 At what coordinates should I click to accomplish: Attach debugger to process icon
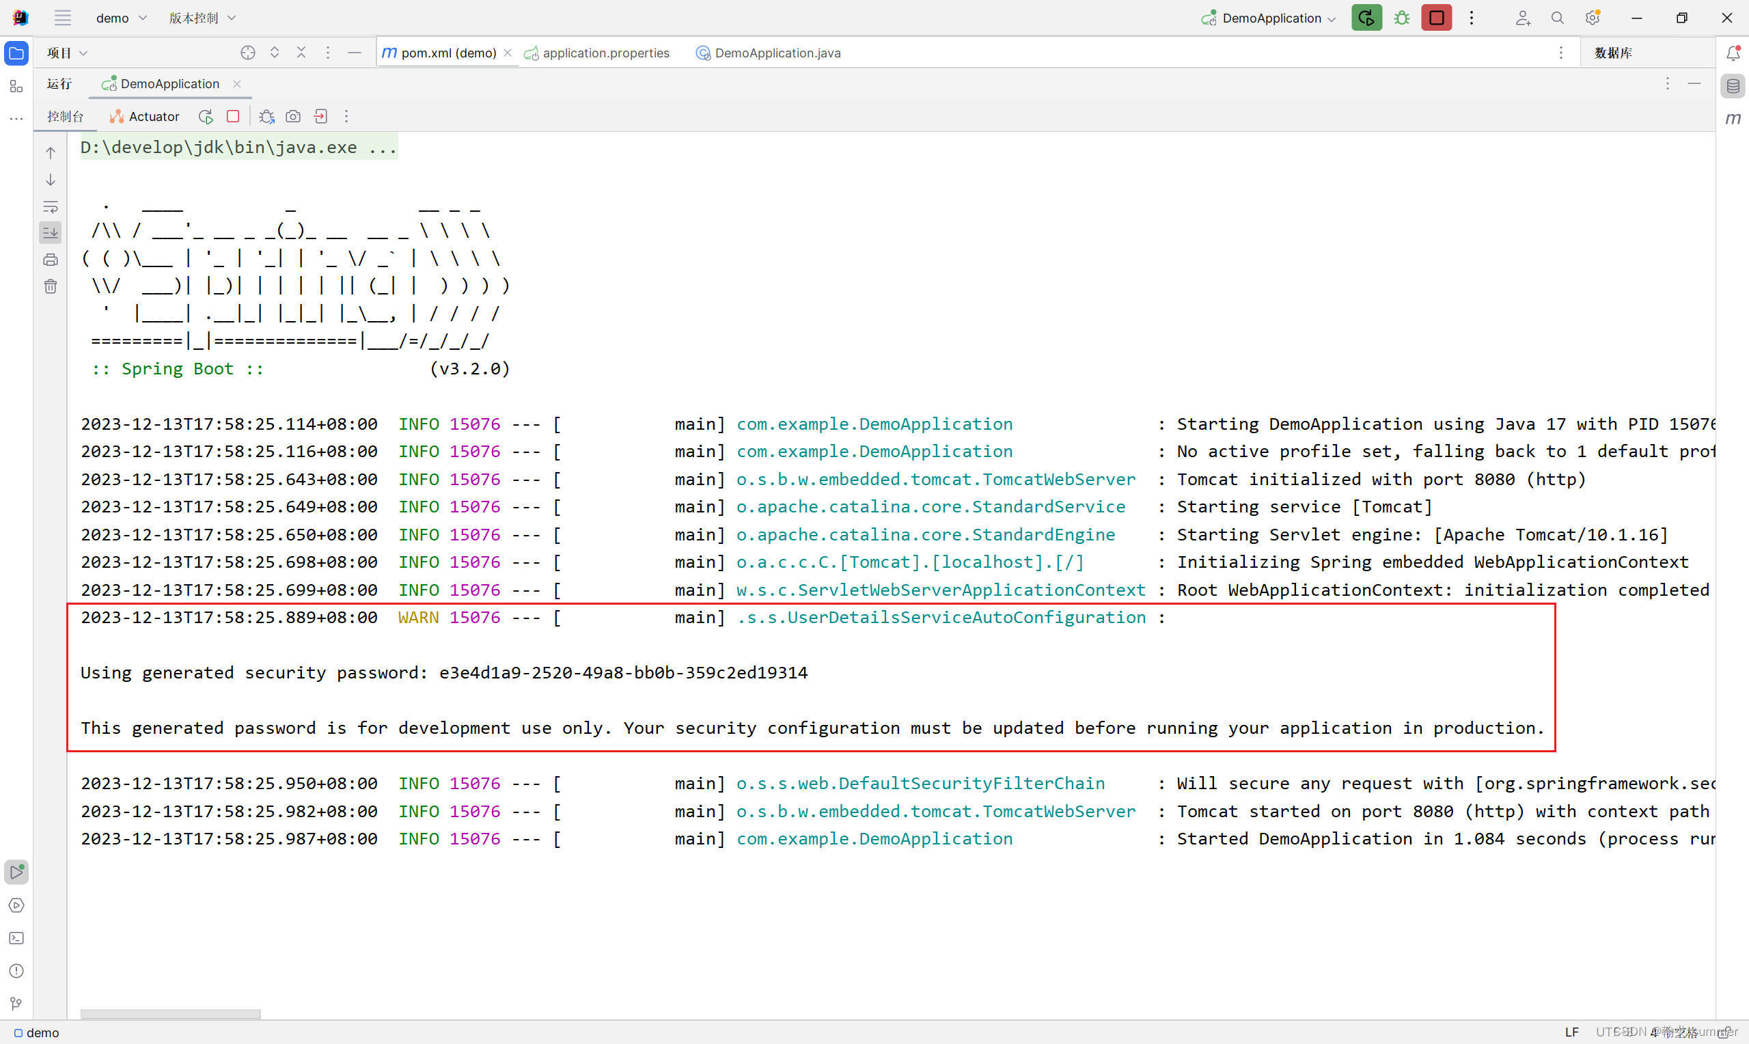(266, 117)
